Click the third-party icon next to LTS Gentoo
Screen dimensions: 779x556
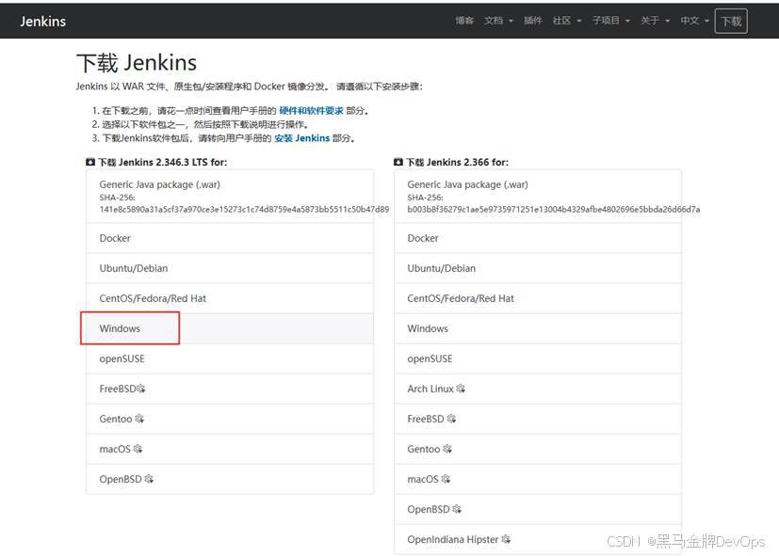(139, 419)
